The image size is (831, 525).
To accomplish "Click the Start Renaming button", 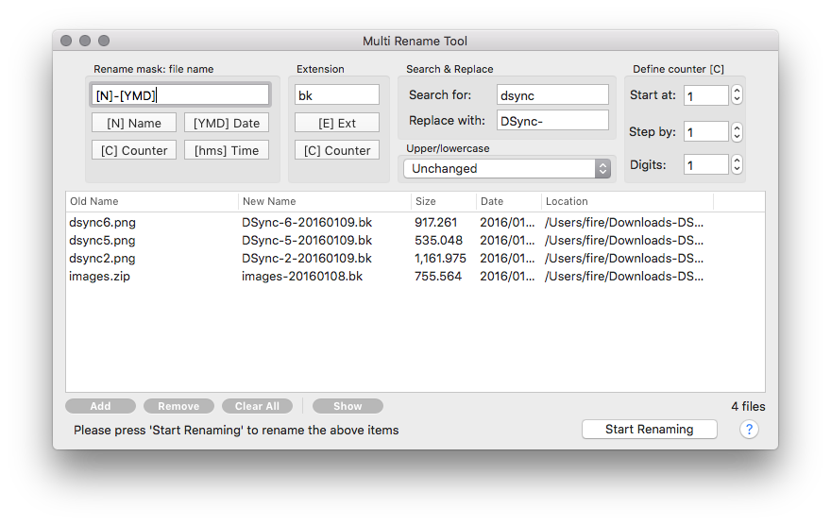I will coord(650,429).
